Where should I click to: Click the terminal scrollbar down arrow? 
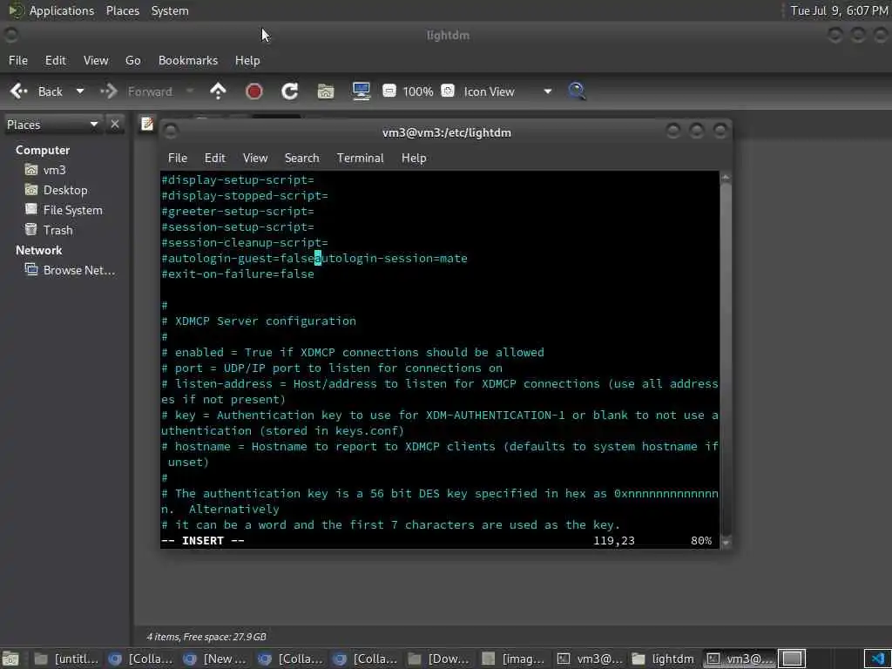click(x=726, y=543)
